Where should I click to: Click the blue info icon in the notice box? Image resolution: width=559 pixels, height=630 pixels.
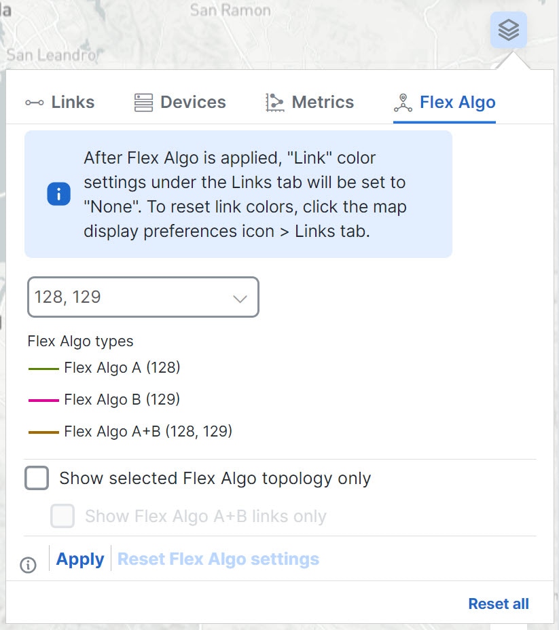pos(58,194)
